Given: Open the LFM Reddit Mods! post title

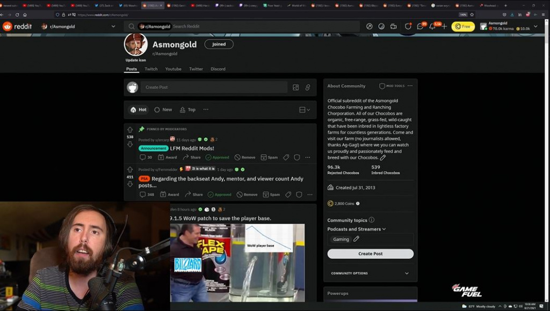Looking at the screenshot, I should 192,148.
